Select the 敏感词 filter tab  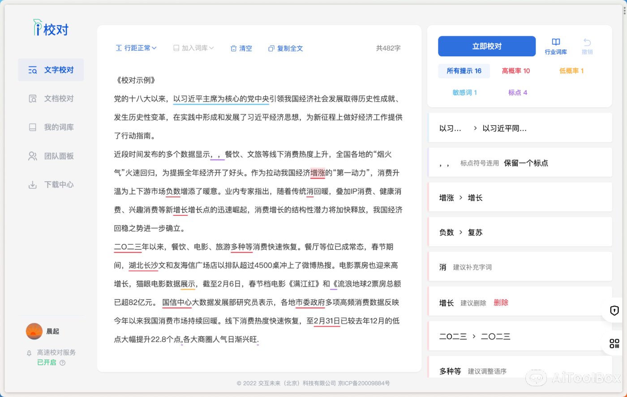[x=465, y=92]
